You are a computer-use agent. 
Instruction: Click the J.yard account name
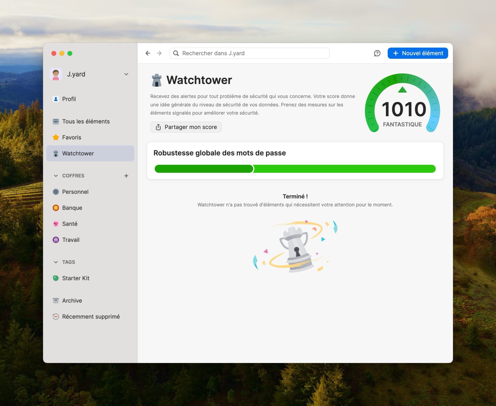[x=76, y=74]
